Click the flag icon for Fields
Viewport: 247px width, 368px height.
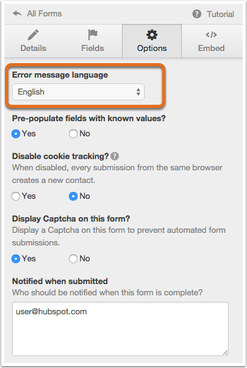pyautogui.click(x=92, y=35)
